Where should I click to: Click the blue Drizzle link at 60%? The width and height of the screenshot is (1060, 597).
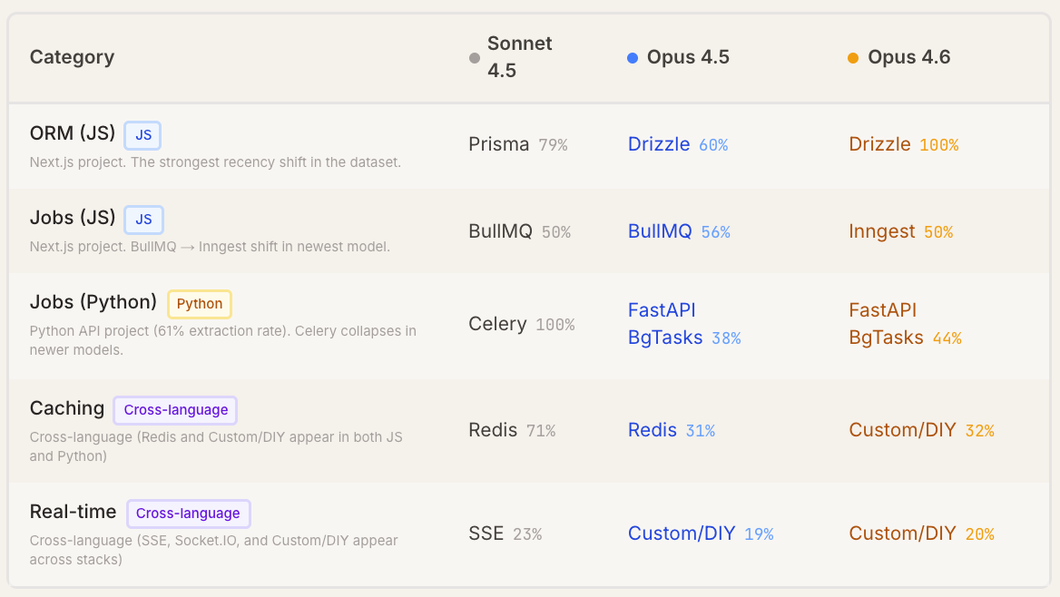[659, 144]
